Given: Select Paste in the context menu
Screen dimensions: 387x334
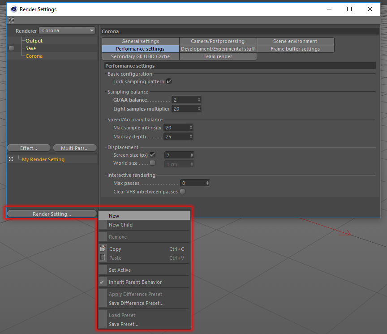Looking at the screenshot, I should click(x=144, y=258).
